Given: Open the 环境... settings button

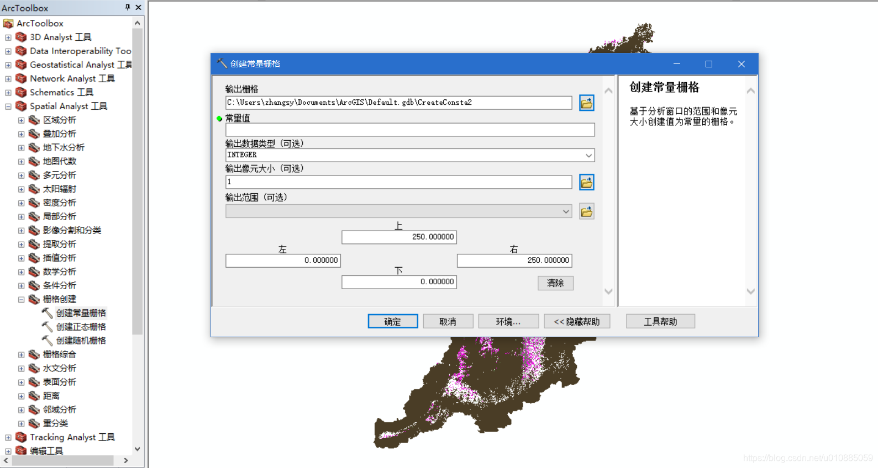Looking at the screenshot, I should coord(508,321).
